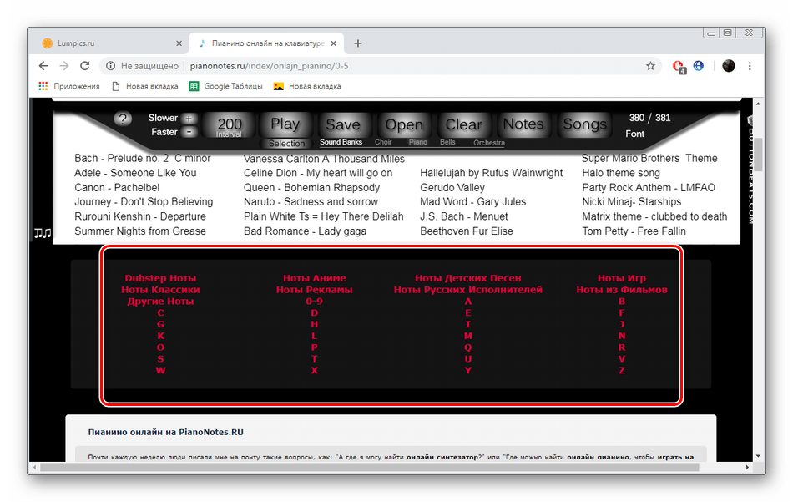
Task: Click the question mark help button
Action: [123, 119]
